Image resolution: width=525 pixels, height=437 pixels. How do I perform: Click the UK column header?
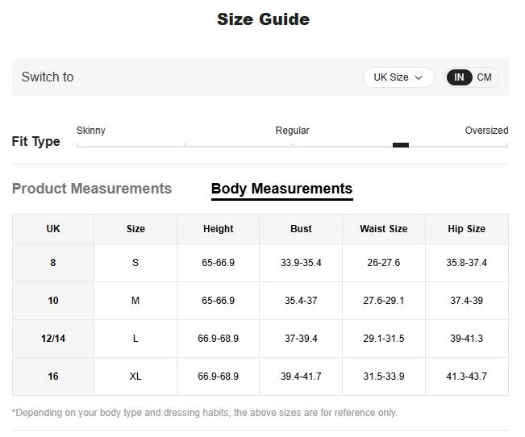[x=53, y=229]
